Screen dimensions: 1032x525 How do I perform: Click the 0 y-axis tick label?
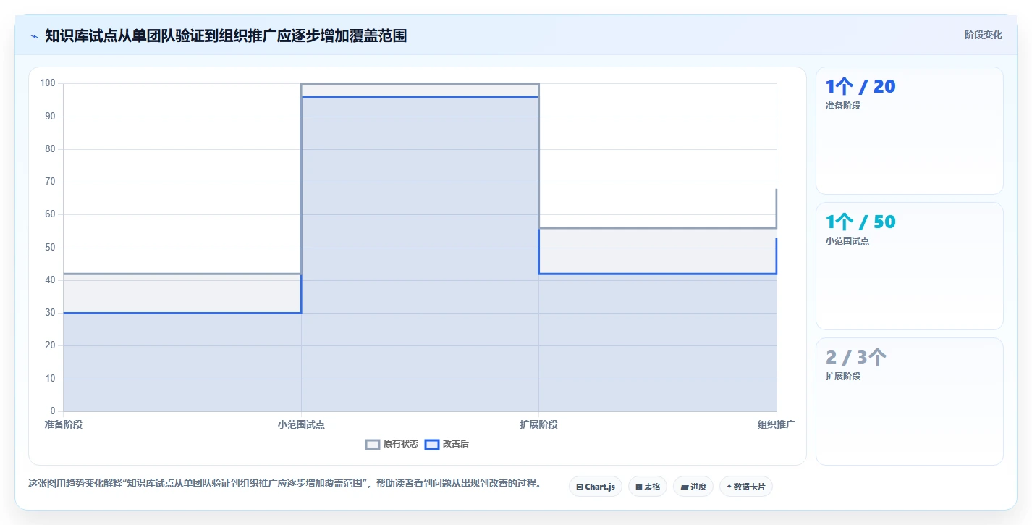click(x=53, y=411)
